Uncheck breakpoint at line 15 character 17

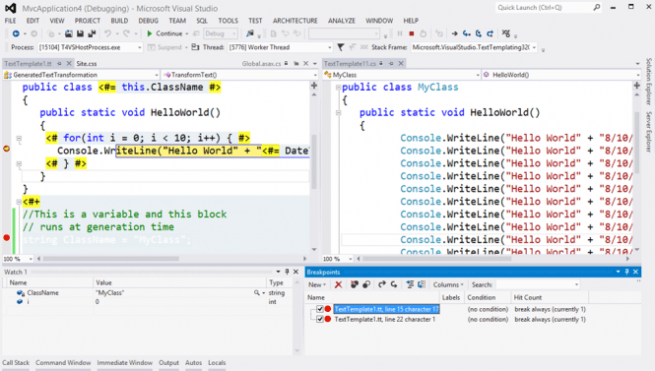coord(320,309)
